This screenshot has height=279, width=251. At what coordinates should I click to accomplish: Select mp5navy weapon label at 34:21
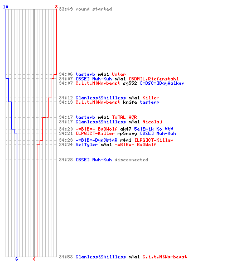coord(127,133)
